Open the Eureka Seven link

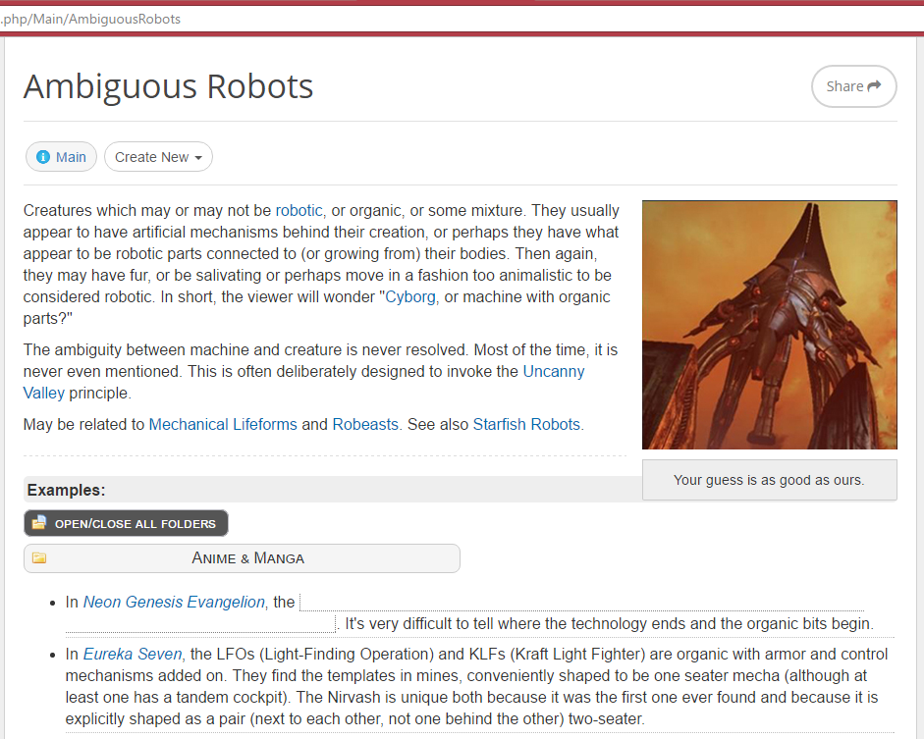pos(133,654)
